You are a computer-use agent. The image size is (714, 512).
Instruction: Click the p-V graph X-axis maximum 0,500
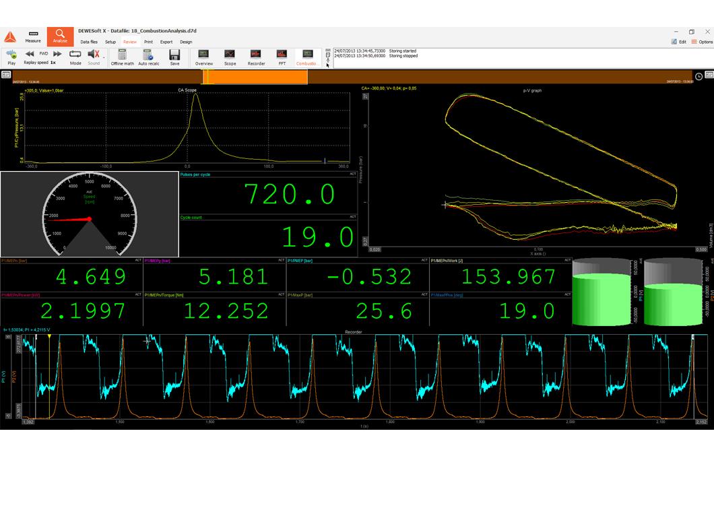coord(701,250)
